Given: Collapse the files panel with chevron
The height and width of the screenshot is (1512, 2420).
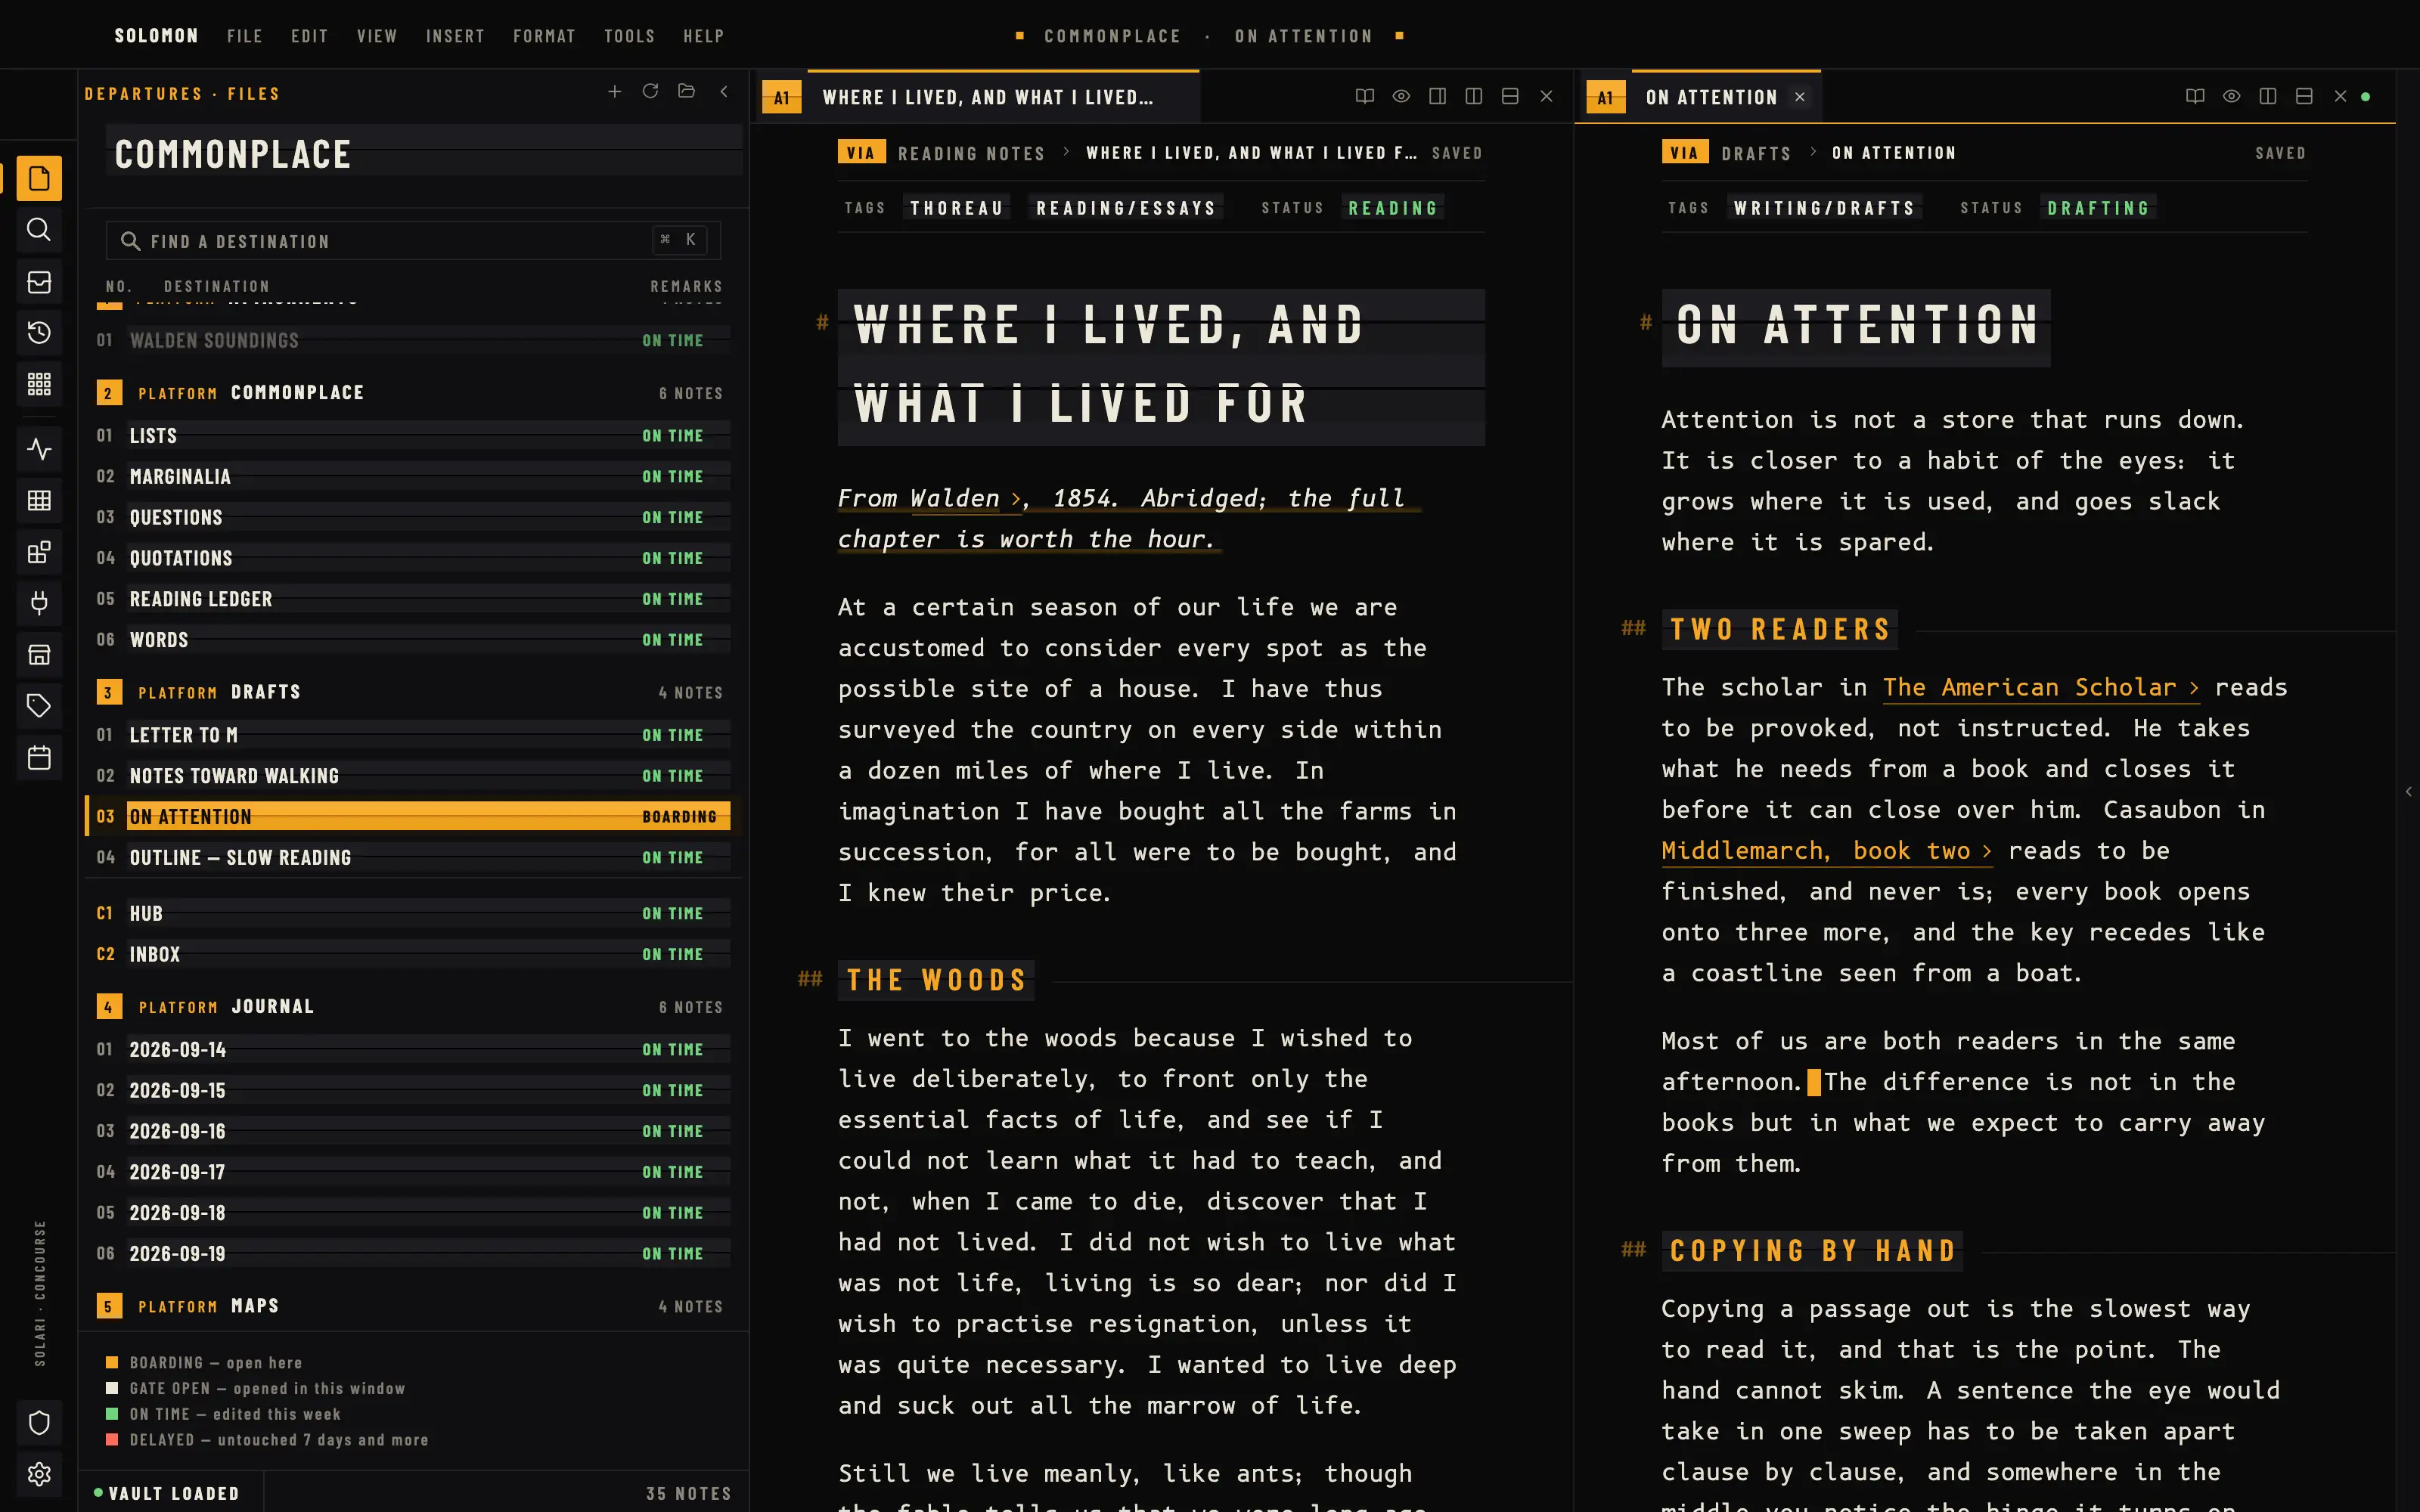Looking at the screenshot, I should [723, 92].
